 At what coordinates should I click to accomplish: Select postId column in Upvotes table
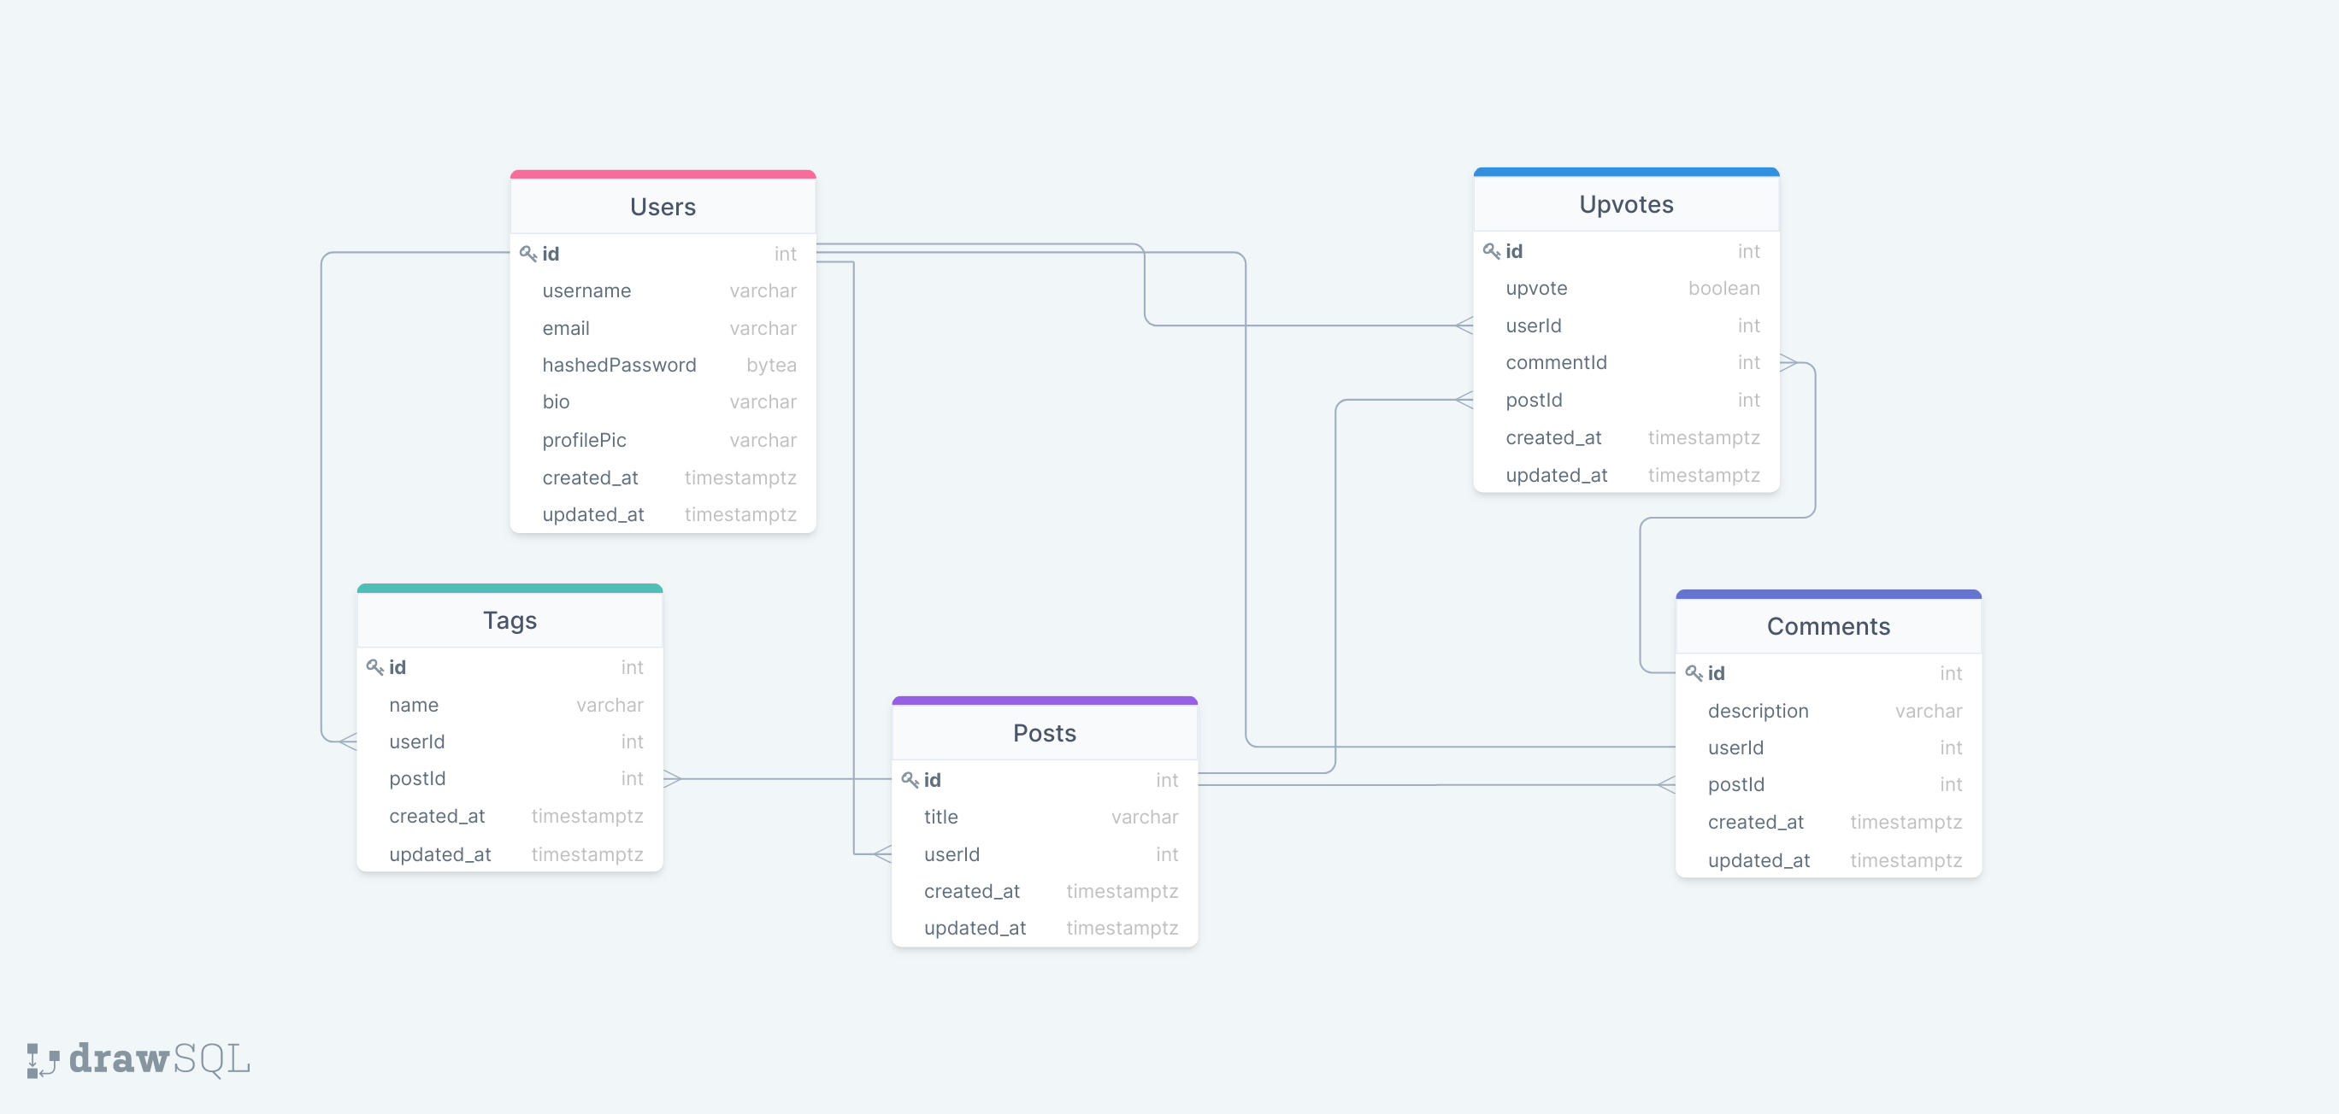tap(1626, 400)
